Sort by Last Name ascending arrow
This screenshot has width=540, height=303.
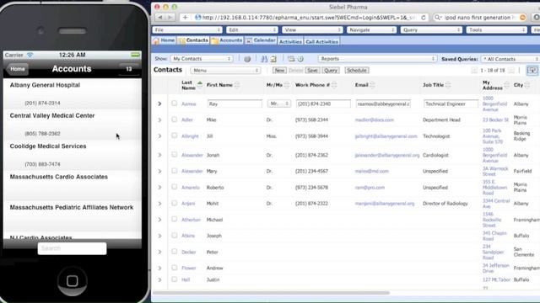click(200, 82)
